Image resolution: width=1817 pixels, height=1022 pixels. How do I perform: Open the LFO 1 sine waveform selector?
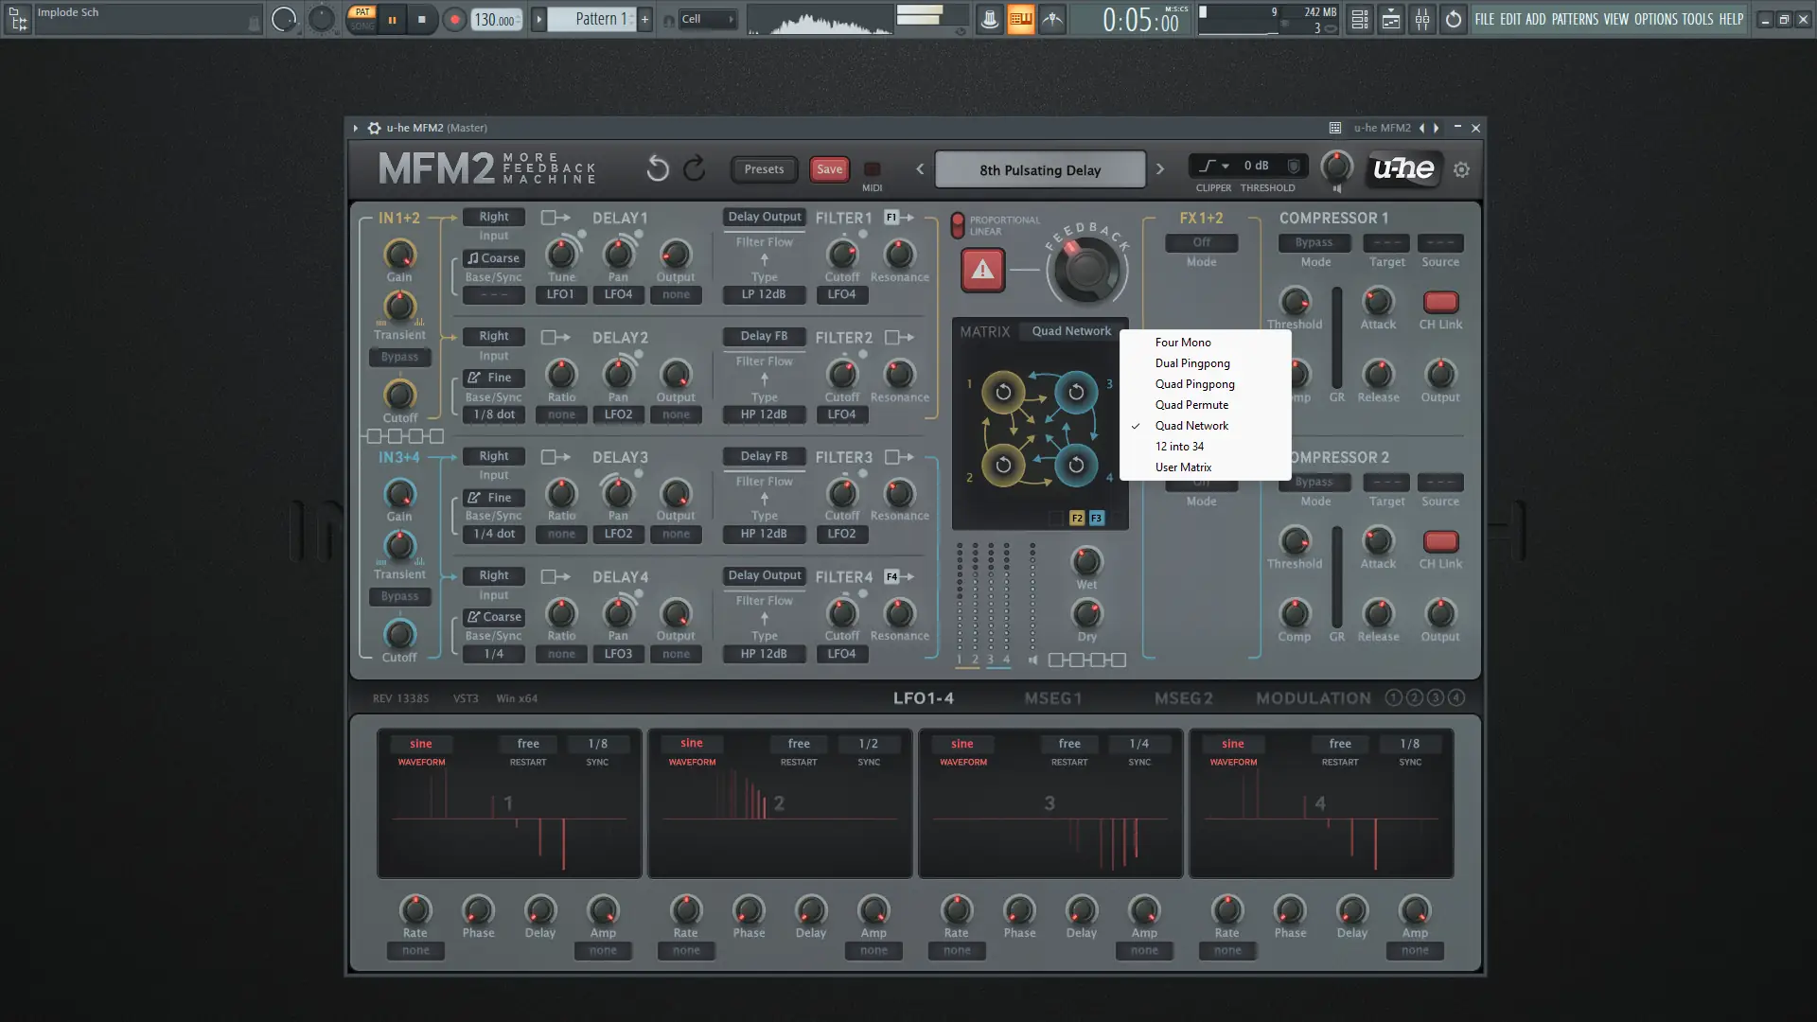point(421,744)
